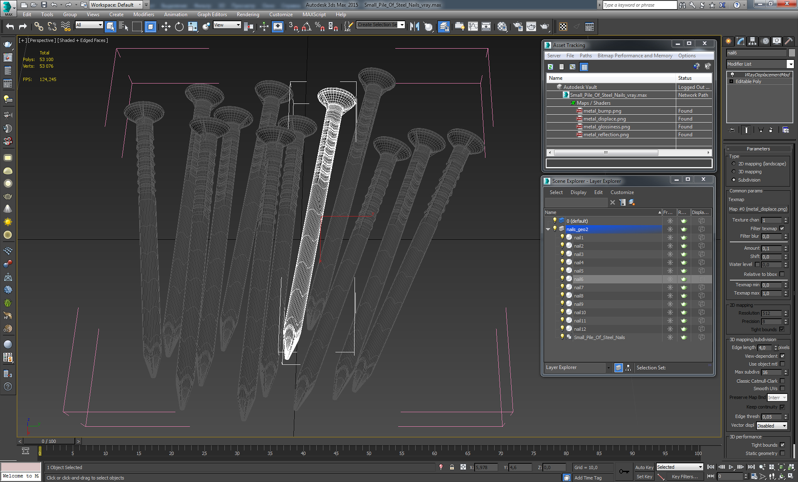Open the reference coordinate View dropdown
Image resolution: width=798 pixels, height=482 pixels.
pyautogui.click(x=227, y=25)
